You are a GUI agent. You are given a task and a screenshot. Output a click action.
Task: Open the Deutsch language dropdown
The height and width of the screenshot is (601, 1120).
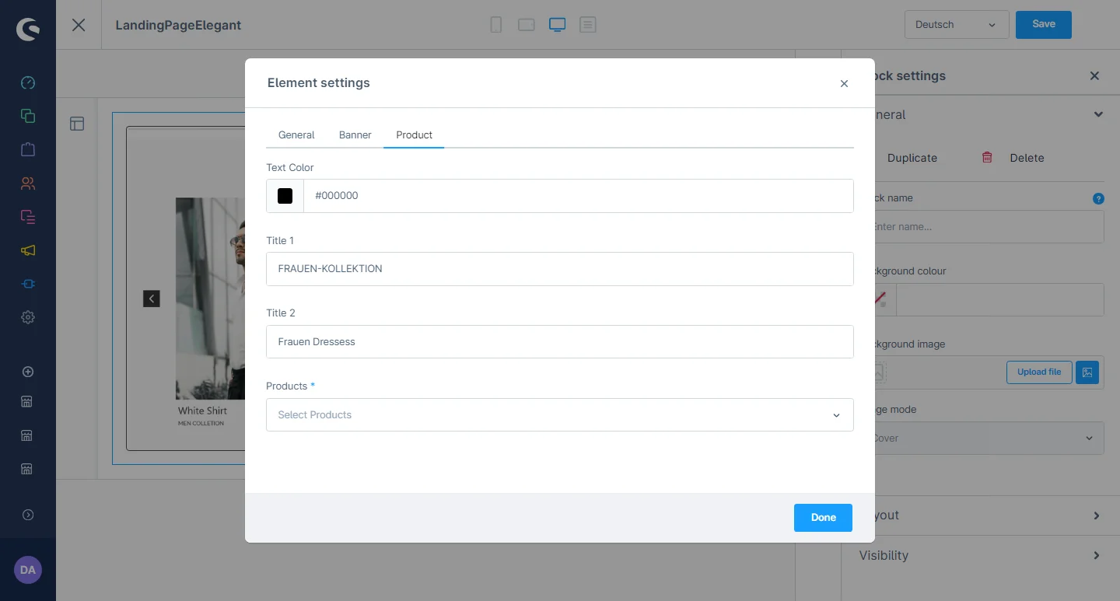[956, 25]
